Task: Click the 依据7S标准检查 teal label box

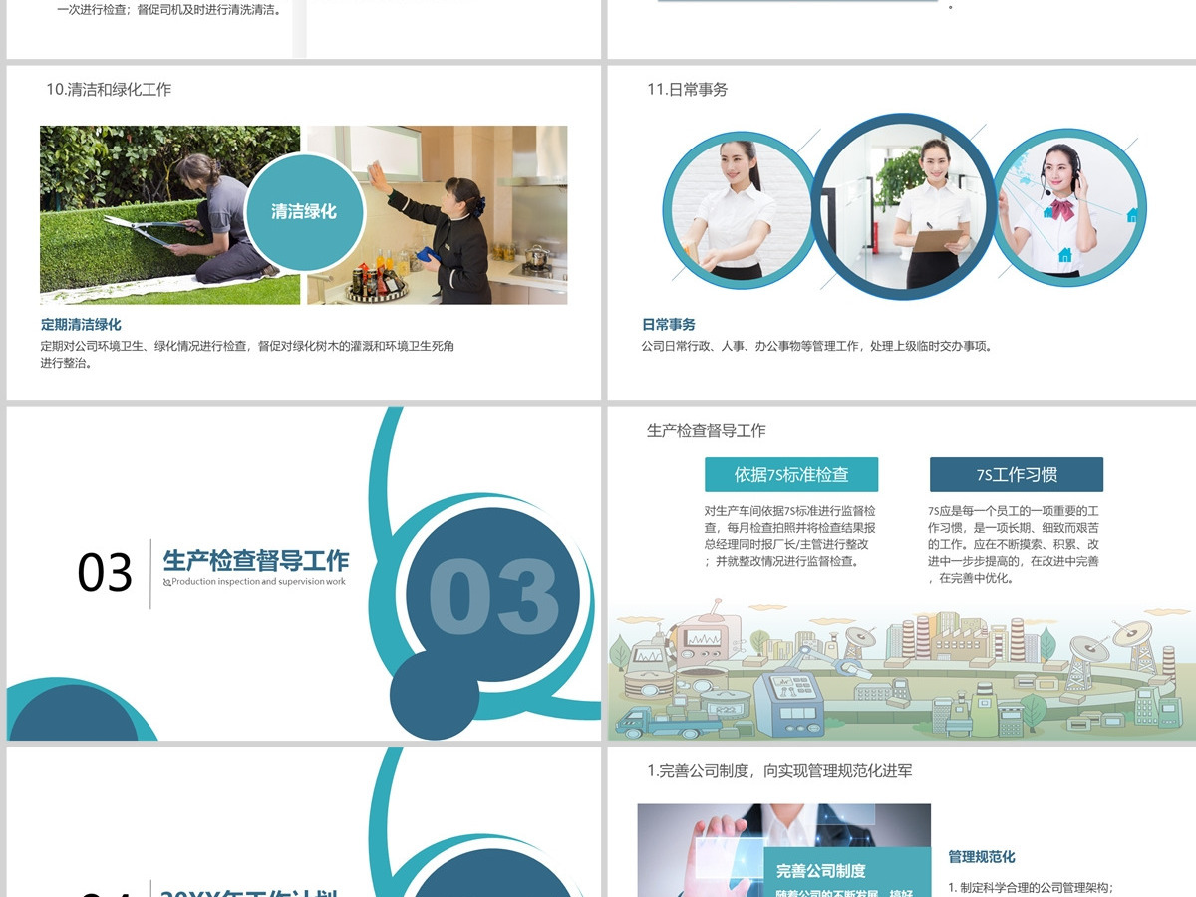Action: pos(791,475)
